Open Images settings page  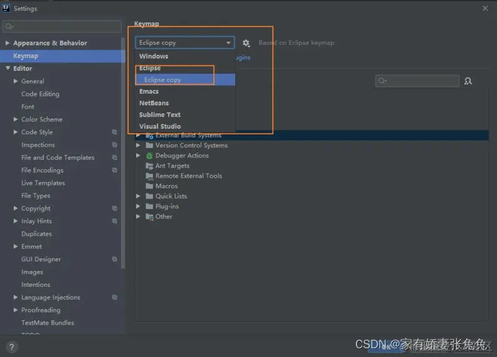(32, 272)
